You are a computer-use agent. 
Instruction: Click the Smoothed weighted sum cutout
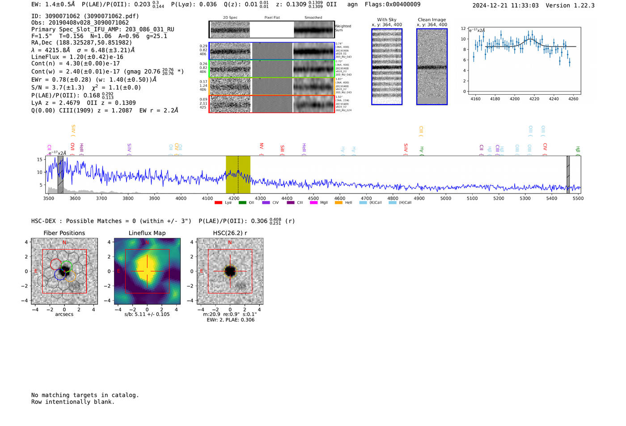[x=314, y=30]
